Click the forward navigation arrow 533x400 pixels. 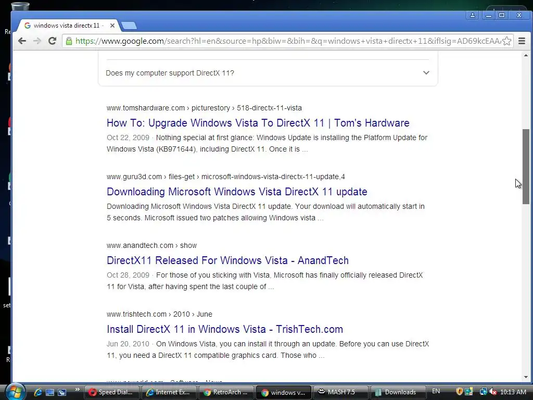pos(37,41)
